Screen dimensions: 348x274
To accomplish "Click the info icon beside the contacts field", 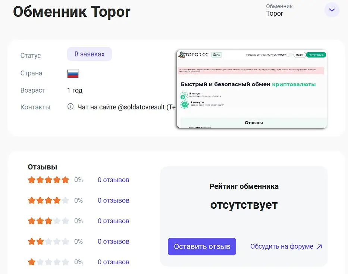I will click(70, 106).
